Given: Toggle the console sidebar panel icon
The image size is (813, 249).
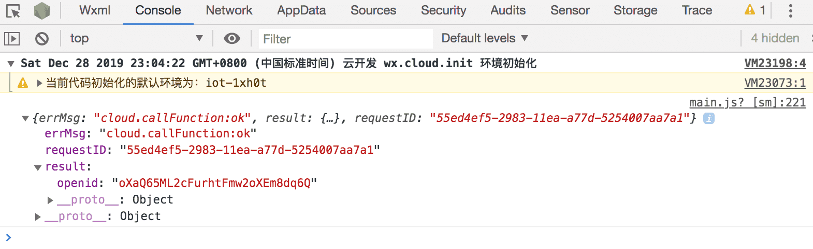Looking at the screenshot, I should pyautogui.click(x=12, y=38).
